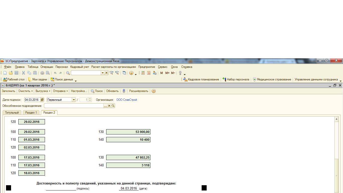Click the New document icon
The width and height of the screenshot is (343, 193).
coord(5,73)
